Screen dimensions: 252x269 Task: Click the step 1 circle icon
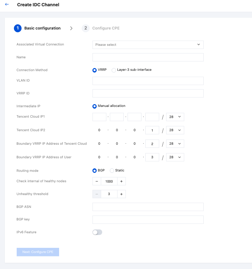click(18, 28)
